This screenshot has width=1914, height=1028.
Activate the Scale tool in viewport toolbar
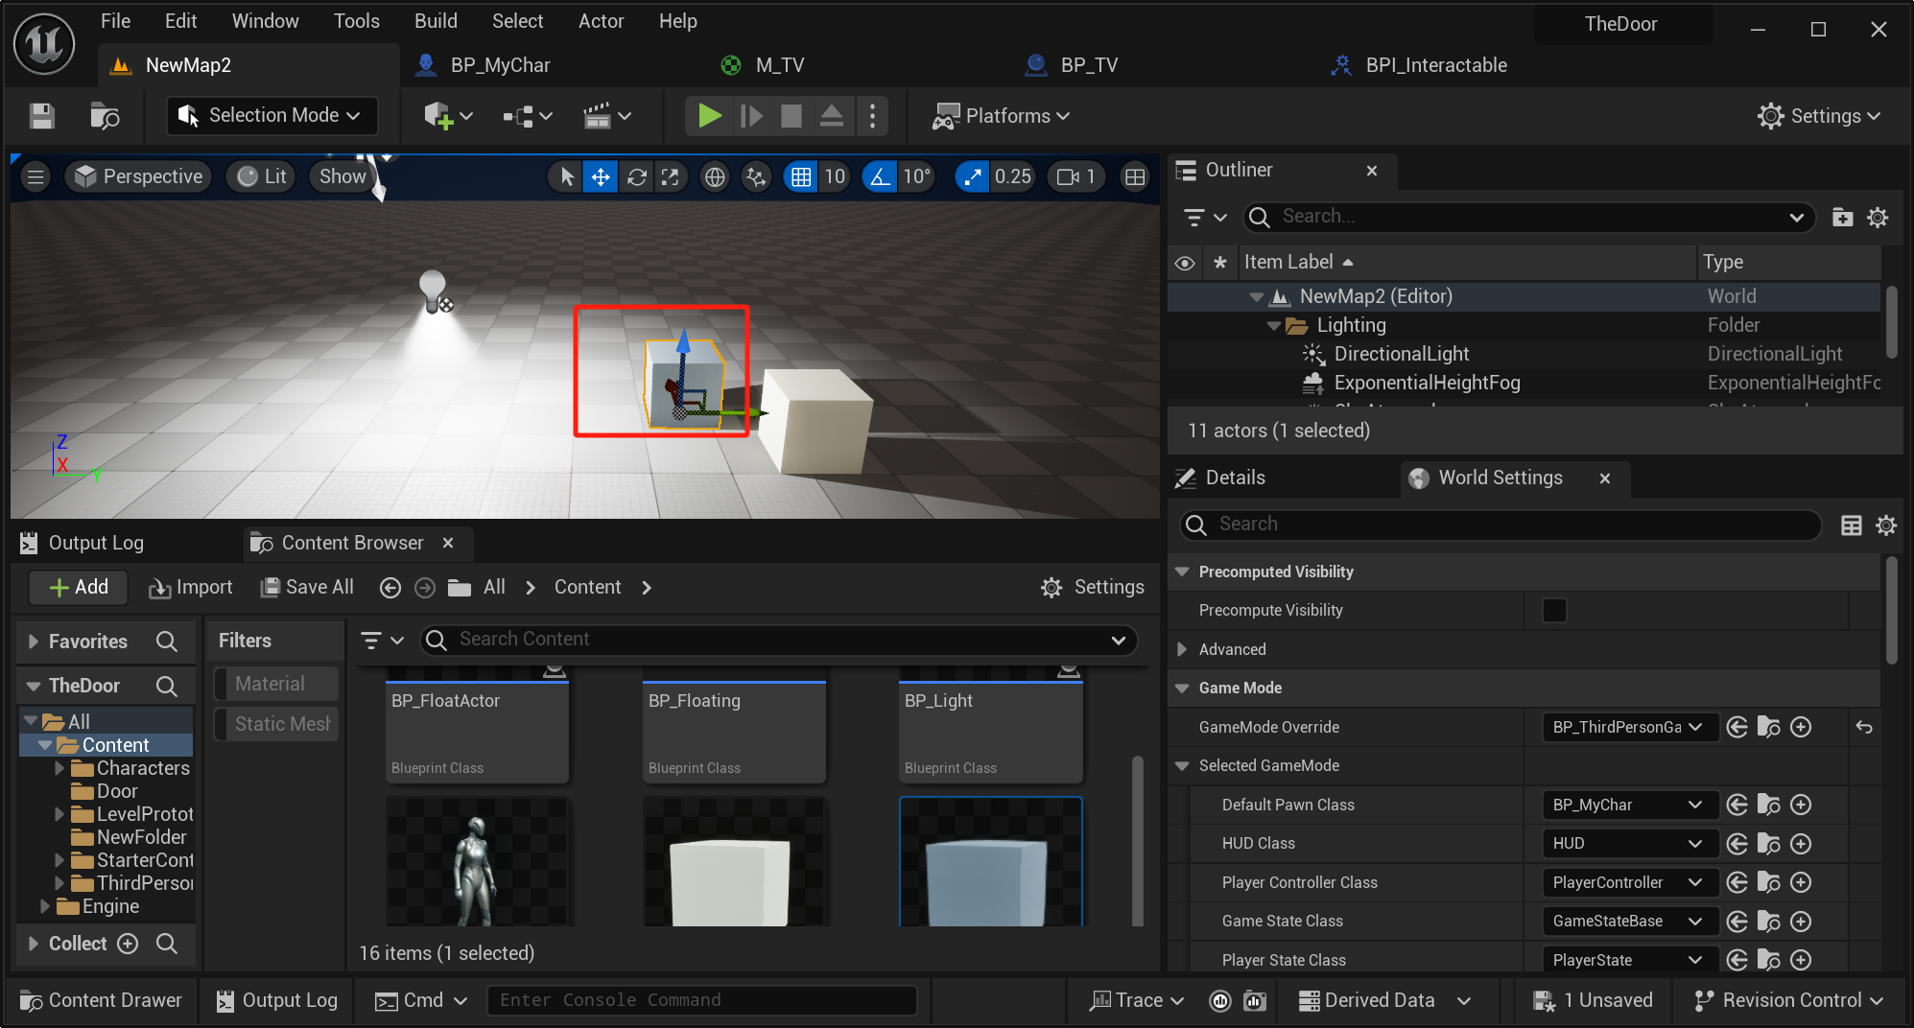point(671,176)
